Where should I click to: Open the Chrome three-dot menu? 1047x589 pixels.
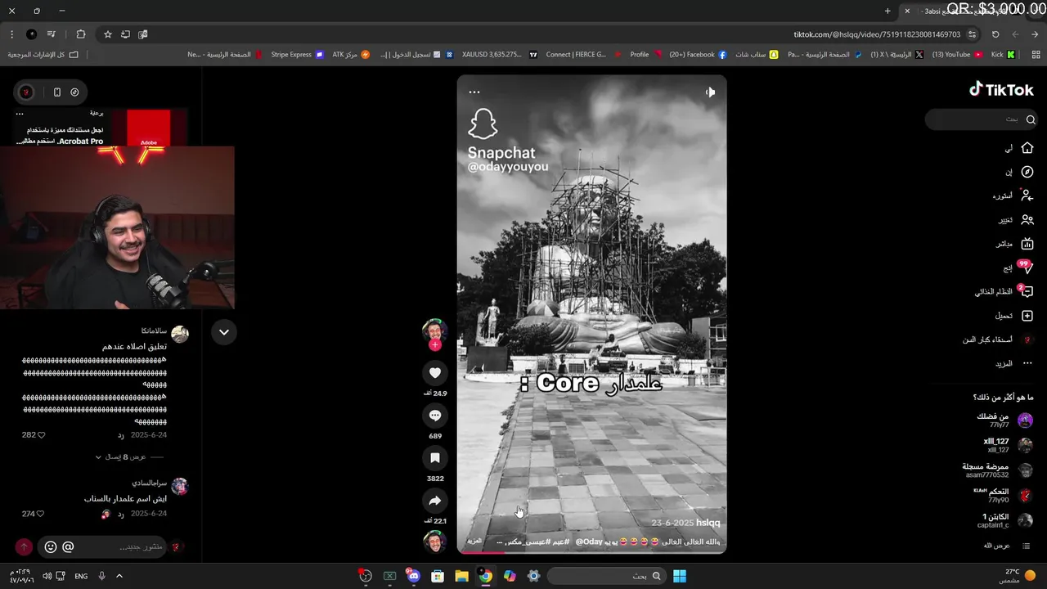[11, 34]
